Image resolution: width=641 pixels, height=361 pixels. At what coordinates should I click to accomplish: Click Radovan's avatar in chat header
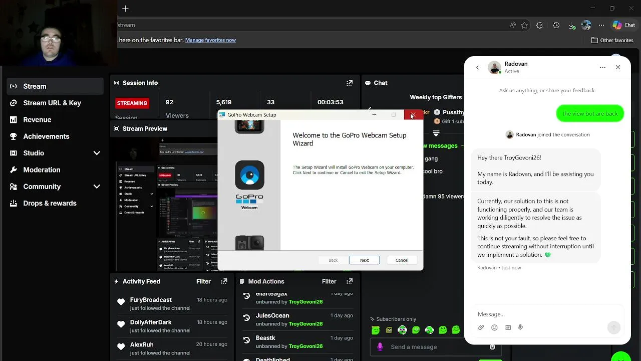(494, 67)
